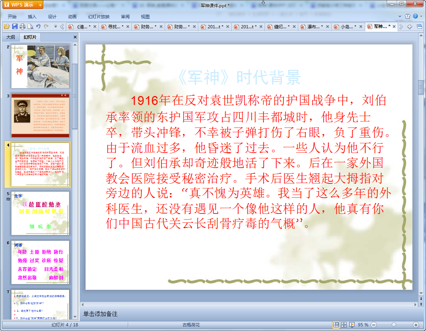Open the 视图 menu tab
The image size is (426, 331).
[x=145, y=16]
